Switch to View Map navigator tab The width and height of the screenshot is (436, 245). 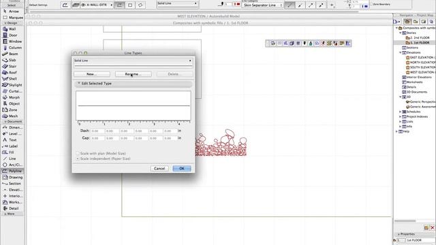(416, 22)
